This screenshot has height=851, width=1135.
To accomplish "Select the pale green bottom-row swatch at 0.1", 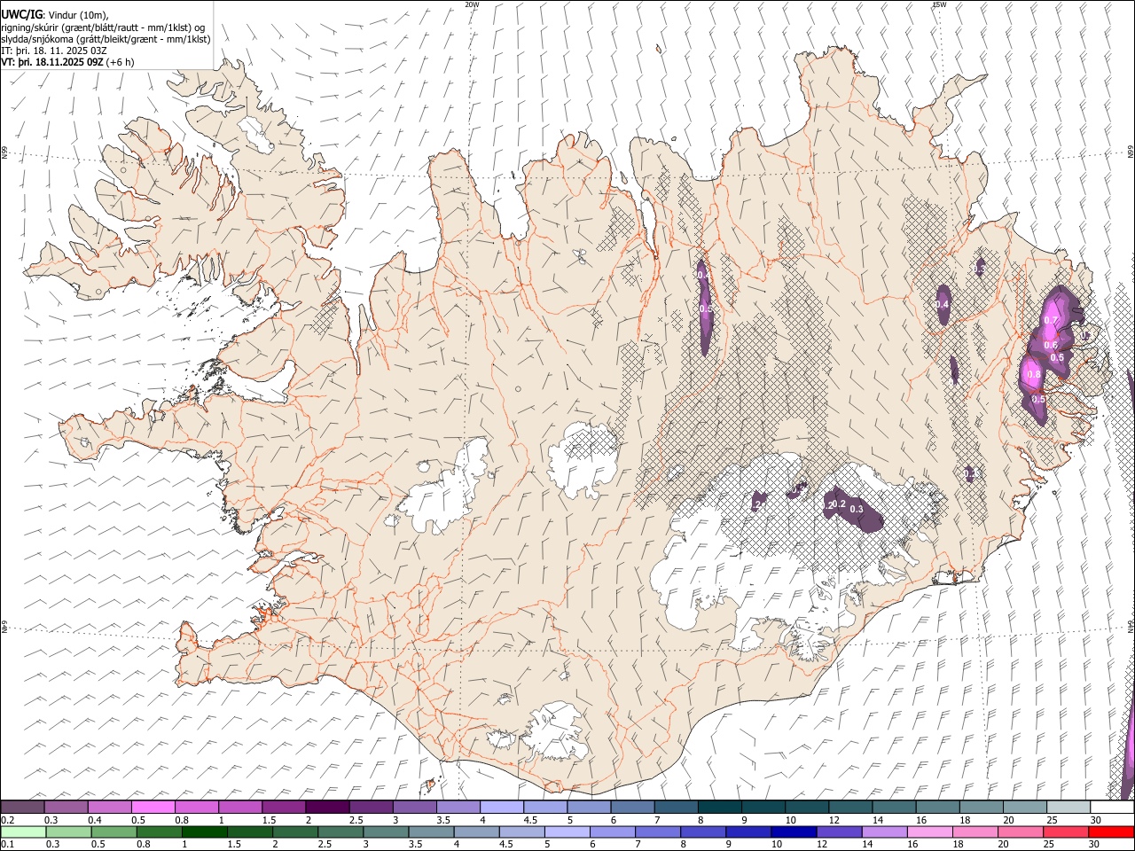I will (23, 831).
